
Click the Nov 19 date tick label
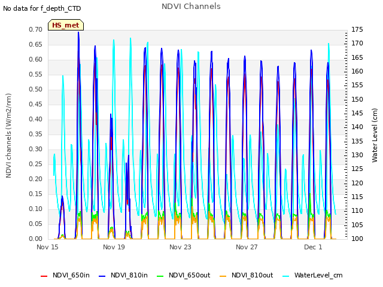click(x=114, y=247)
